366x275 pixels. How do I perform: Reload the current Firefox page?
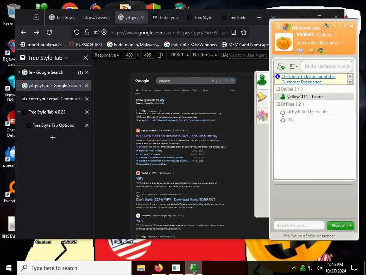(49, 32)
